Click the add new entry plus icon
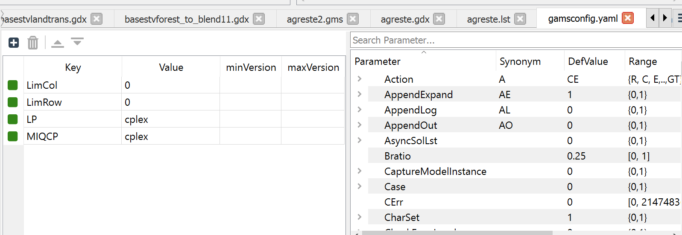Image resolution: width=682 pixels, height=235 pixels. tap(14, 43)
